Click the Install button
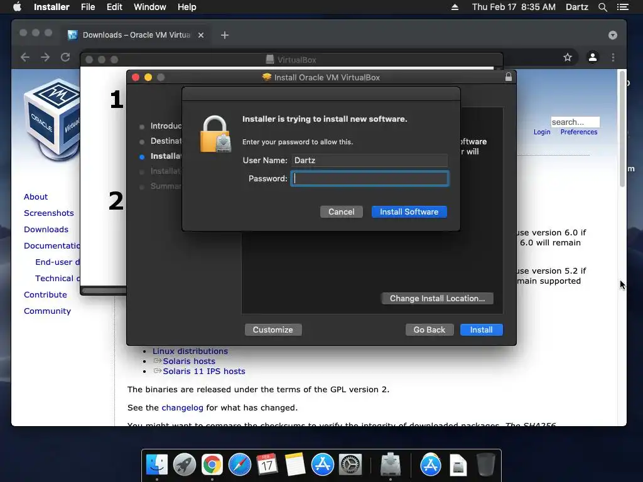Viewport: 643px width, 482px height. click(482, 330)
